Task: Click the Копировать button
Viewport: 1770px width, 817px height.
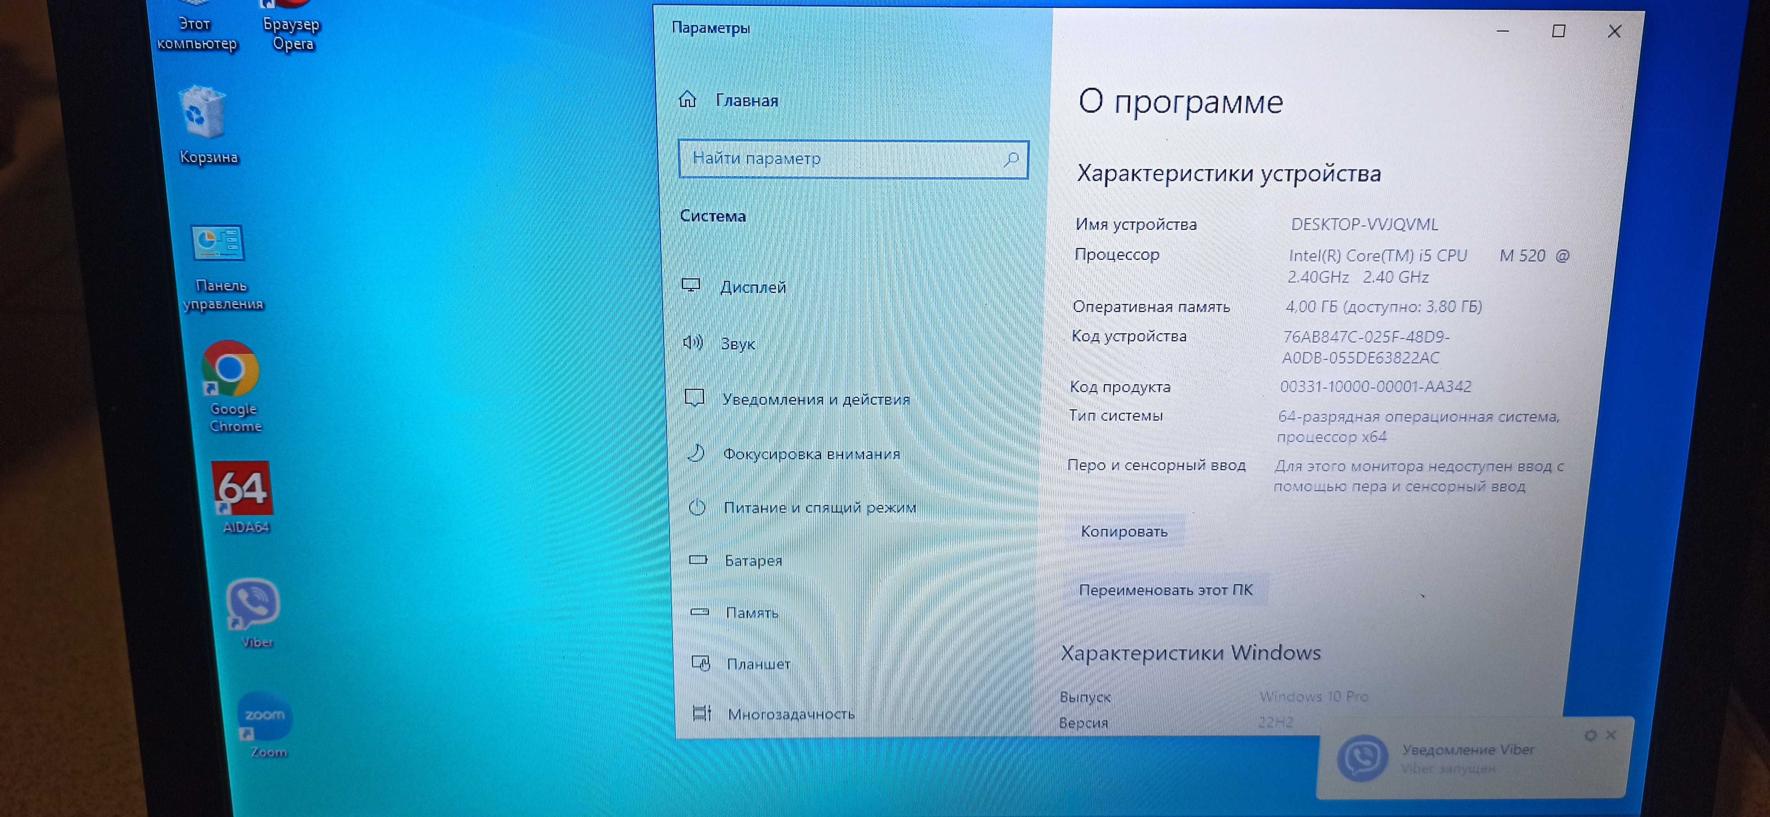Action: pos(1124,531)
